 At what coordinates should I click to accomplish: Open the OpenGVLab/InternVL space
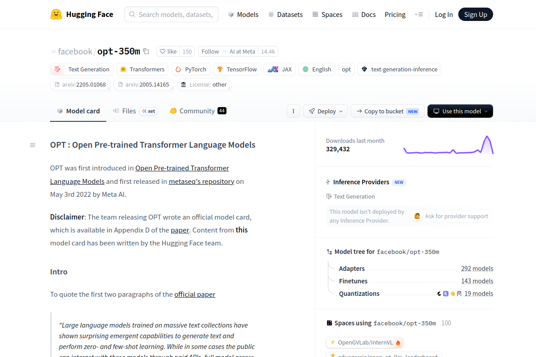tap(365, 343)
